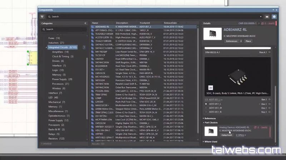Select the ADST-8S1_M footprint radio option

click(206, 108)
